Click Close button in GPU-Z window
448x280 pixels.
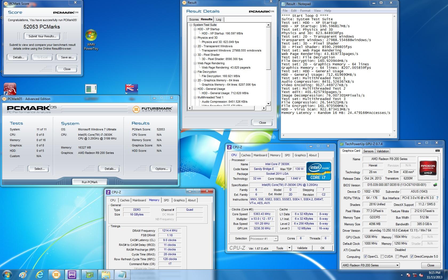coord(431,265)
